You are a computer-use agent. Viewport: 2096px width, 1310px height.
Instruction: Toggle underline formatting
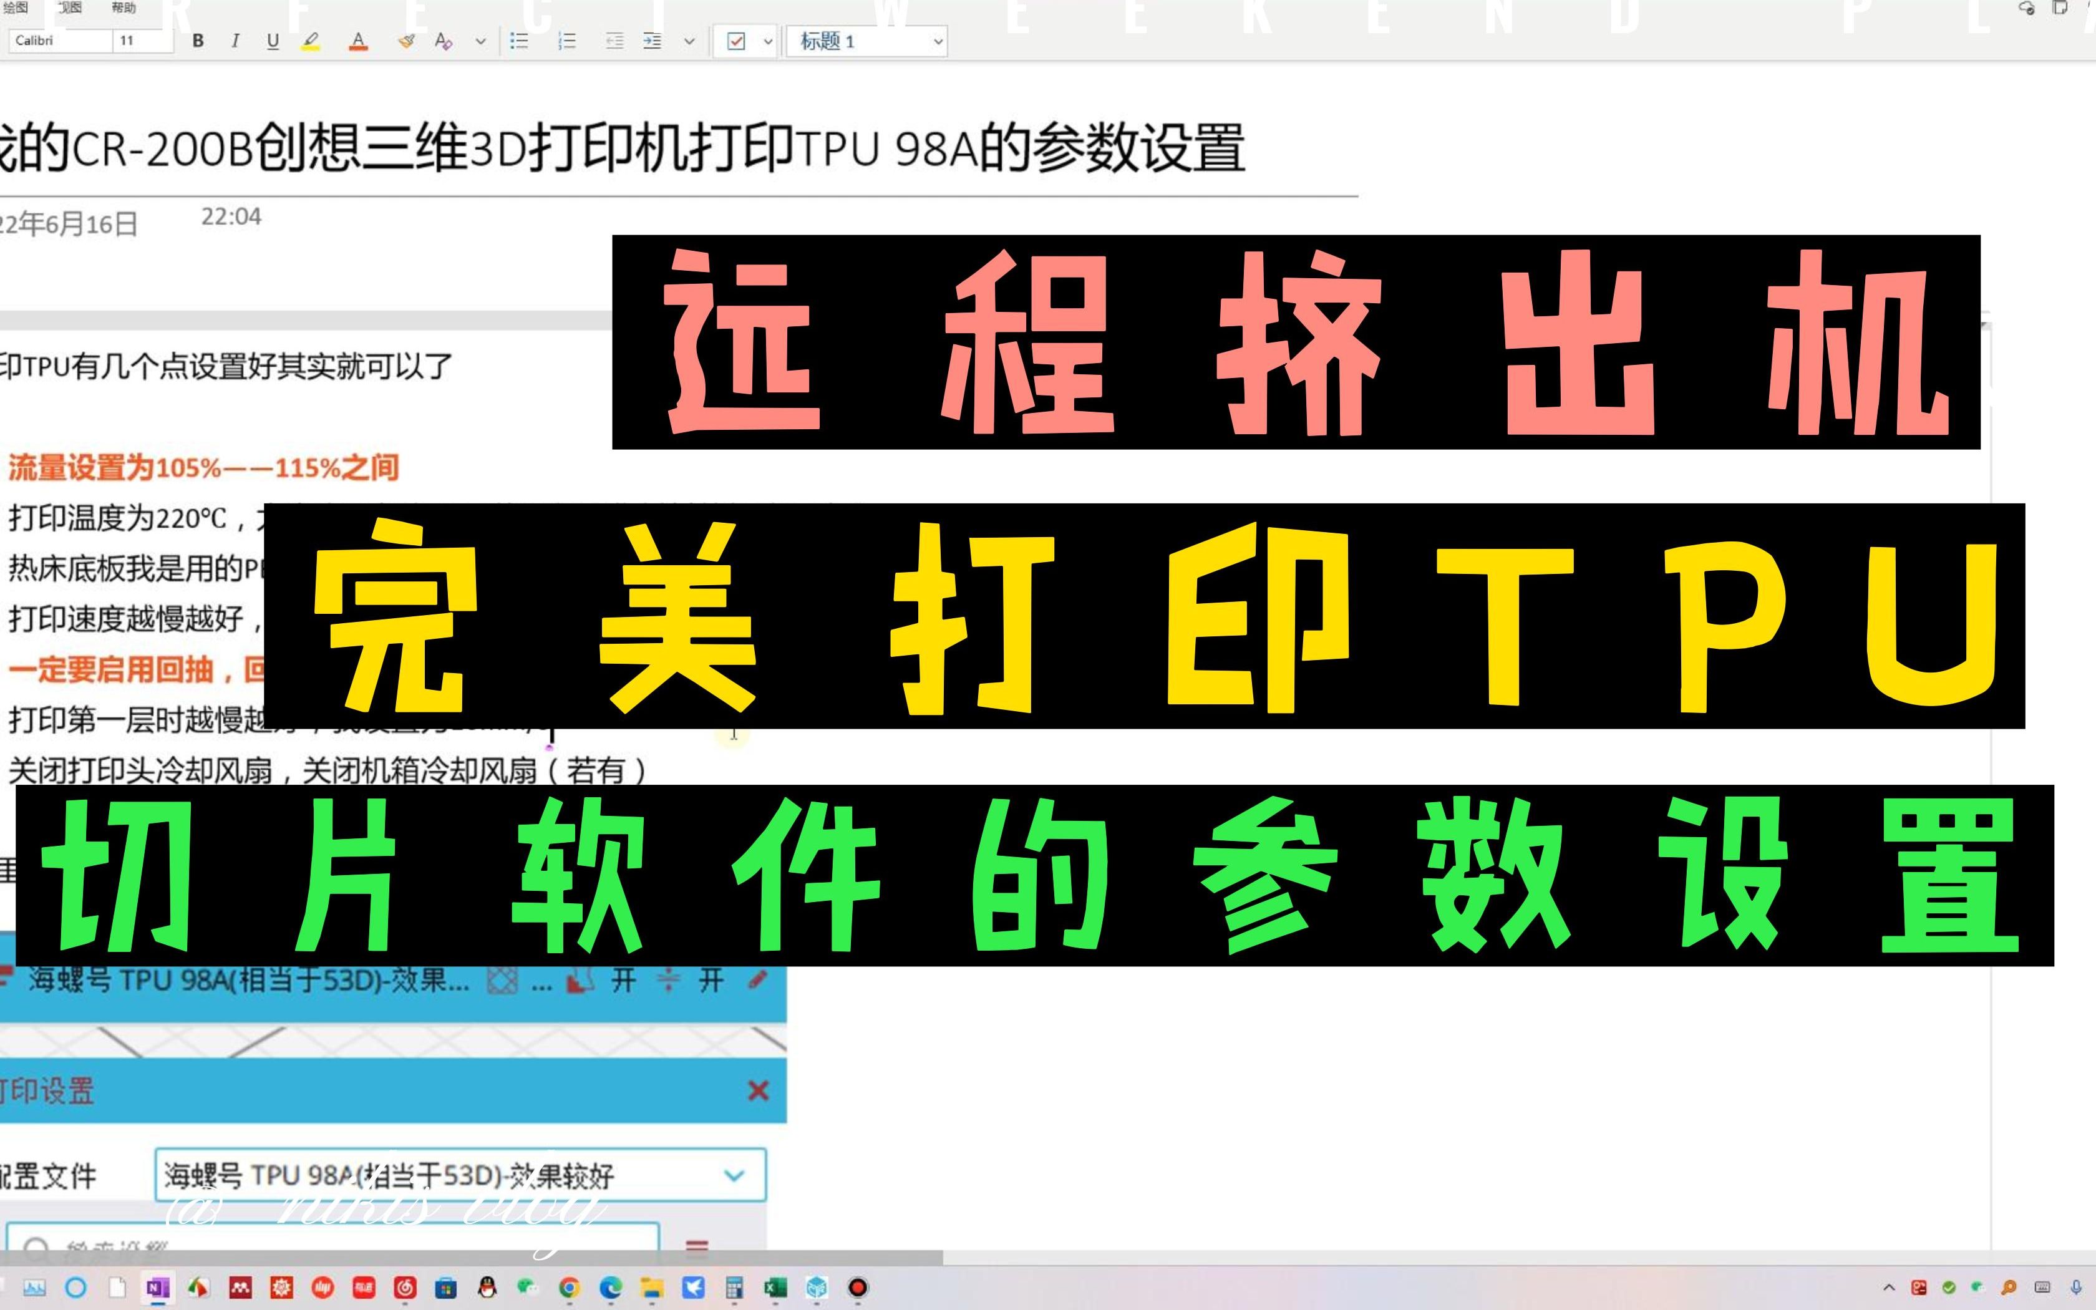(273, 41)
